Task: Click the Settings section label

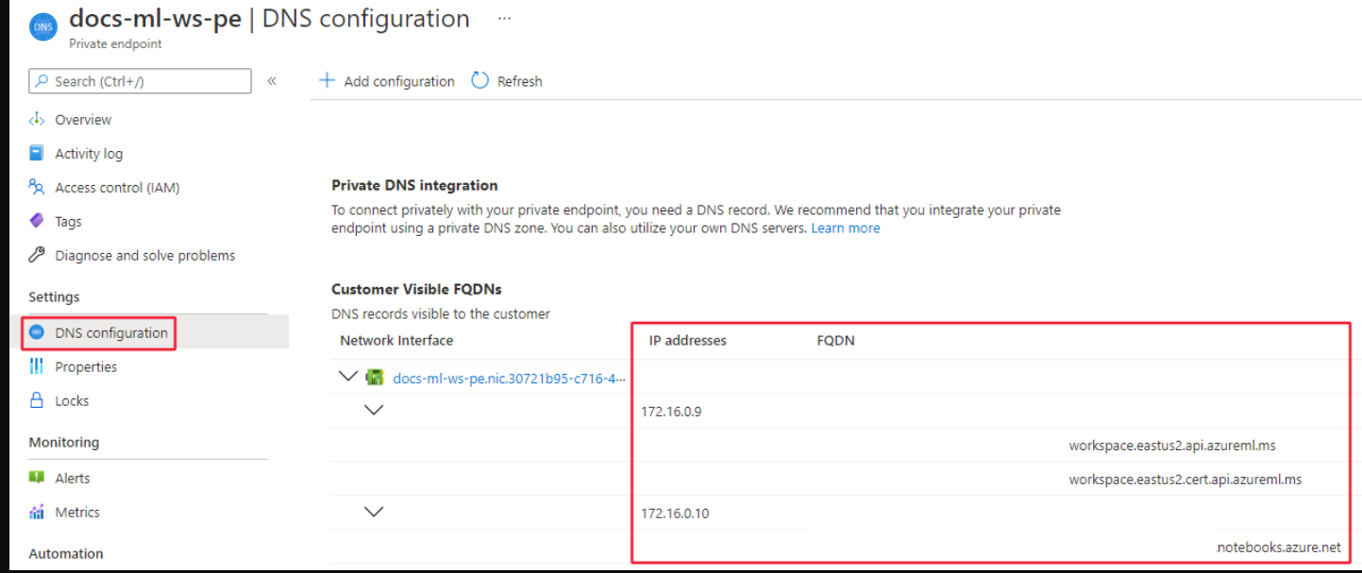Action: coord(55,297)
